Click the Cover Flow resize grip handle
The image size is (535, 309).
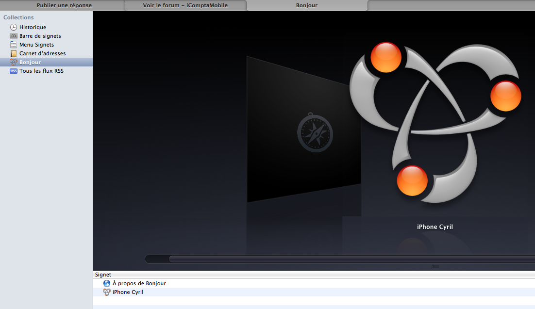tap(435, 267)
